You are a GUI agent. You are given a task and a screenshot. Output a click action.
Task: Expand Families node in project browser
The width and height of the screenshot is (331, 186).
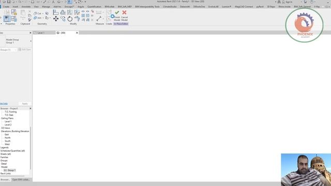[4, 157]
